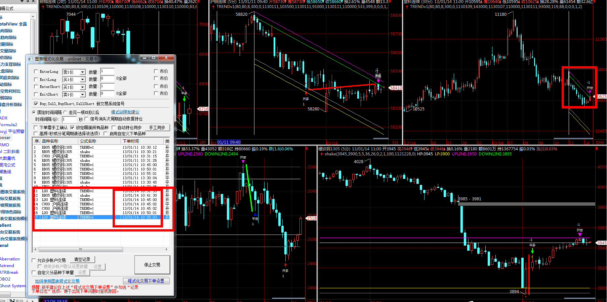Open 模式说明和建议 link
The width and height of the screenshot is (607, 302).
tap(125, 112)
